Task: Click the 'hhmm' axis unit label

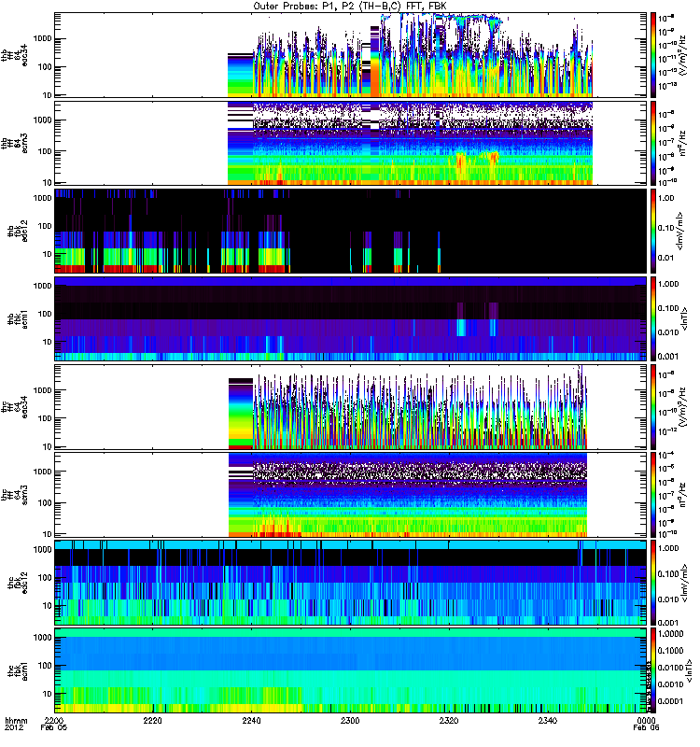Action: (16, 720)
